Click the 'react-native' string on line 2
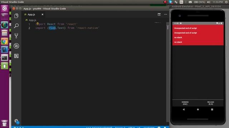Screen dimensions: 229x128 (x=88, y=28)
